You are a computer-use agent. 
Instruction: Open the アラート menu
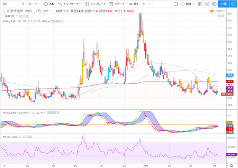point(117,4)
